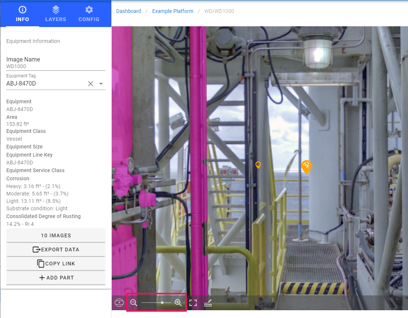408x318 pixels.
Task: Expand the Equipment Tag dropdown arrow
Action: [x=101, y=84]
